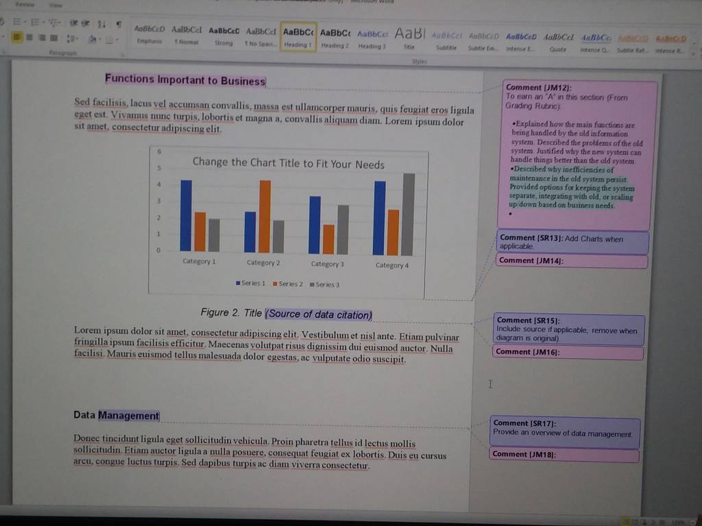Select Comment JM14 balloon

[572, 261]
